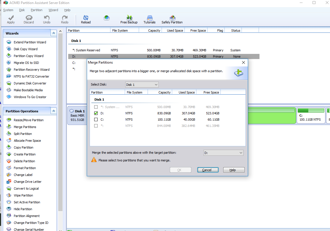Open Tutorials from toolbar

point(149,19)
